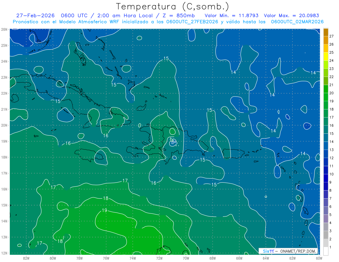Click the color bar legend value 22

pyautogui.click(x=332, y=77)
